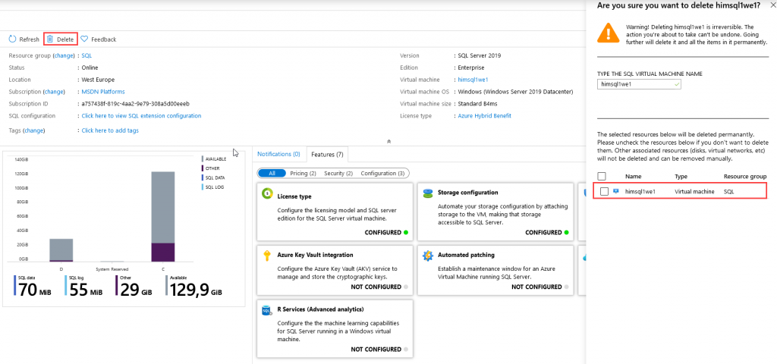
Task: Click the D drive bar in chart
Action: [x=61, y=250]
